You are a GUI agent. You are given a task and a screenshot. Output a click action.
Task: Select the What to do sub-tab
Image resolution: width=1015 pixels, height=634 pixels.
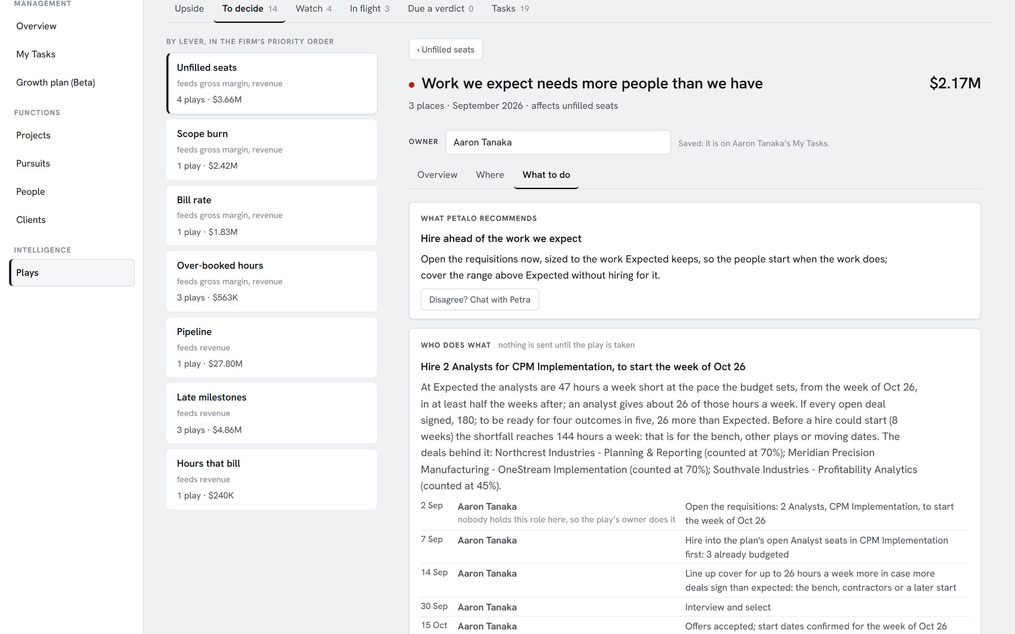click(x=546, y=175)
